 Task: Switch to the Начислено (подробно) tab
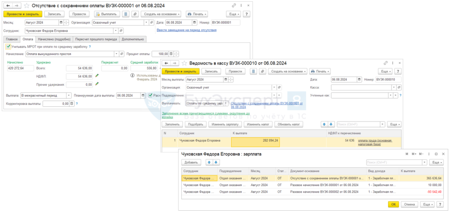pos(54,39)
